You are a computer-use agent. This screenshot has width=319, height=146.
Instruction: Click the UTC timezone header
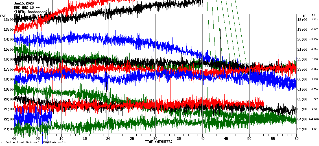(x=303, y=16)
